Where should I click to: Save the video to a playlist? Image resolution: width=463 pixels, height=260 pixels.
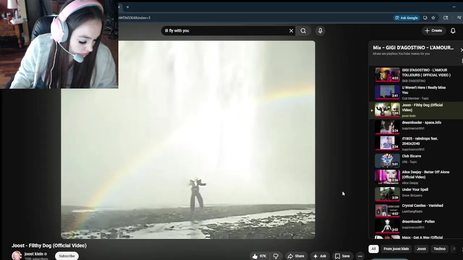pos(342,256)
